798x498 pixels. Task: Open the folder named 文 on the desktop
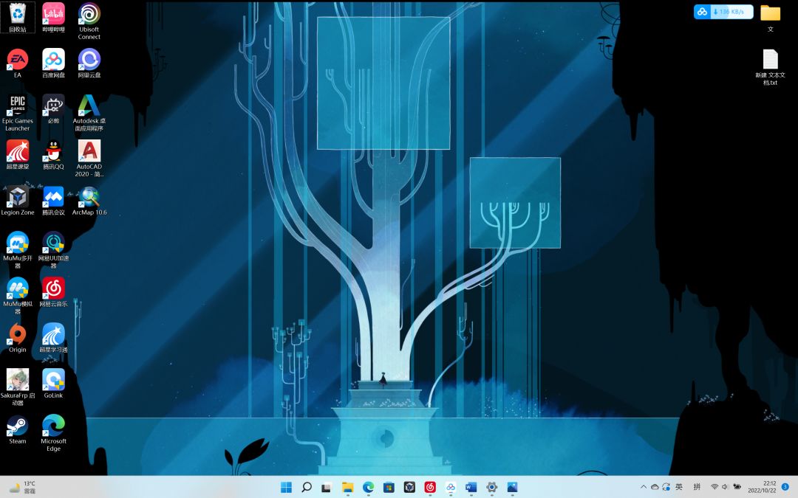(x=770, y=18)
